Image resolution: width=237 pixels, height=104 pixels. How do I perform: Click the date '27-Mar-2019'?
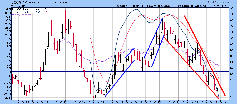19,6
